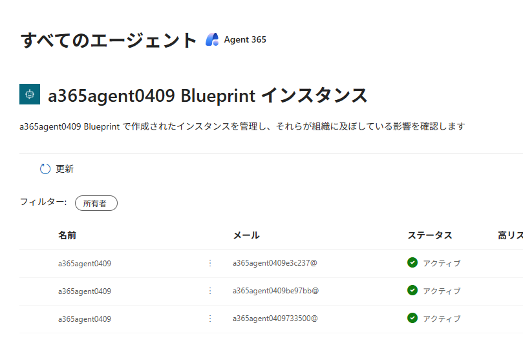Select the email a365agent0409733500@ cell
The width and height of the screenshot is (523, 363).
[x=275, y=319]
